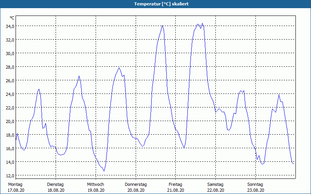Click the 18,0 axis value
The width and height of the screenshot is (311, 194).
[10, 135]
